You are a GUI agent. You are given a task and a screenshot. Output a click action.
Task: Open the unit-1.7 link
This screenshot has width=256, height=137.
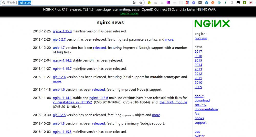coord(59,48)
